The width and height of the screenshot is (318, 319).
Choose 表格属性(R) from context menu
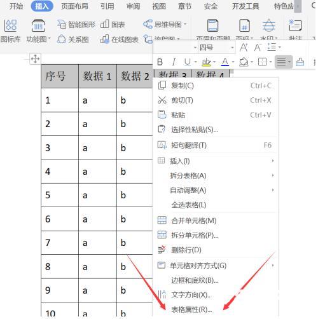191,309
